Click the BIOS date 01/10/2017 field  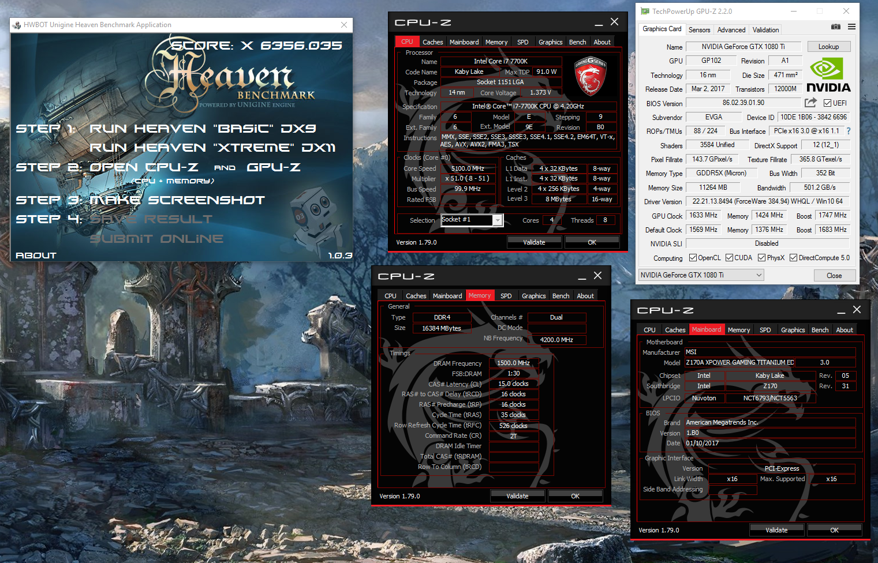point(770,443)
